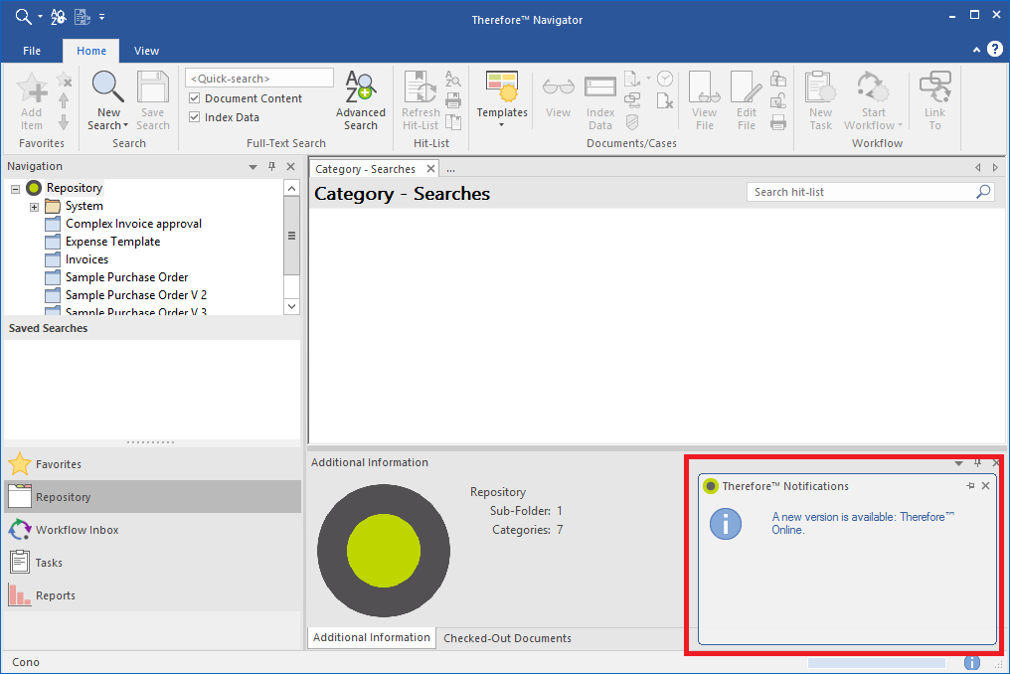Select the Workflow Inbox icon in sidebar
The width and height of the screenshot is (1010, 674).
[20, 530]
